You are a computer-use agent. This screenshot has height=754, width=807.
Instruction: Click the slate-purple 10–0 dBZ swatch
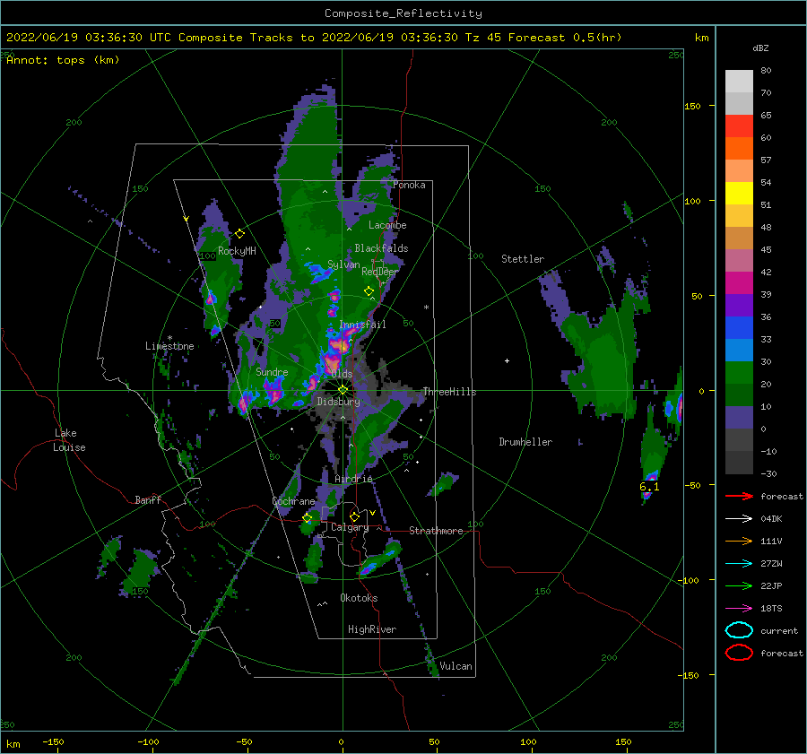(739, 418)
